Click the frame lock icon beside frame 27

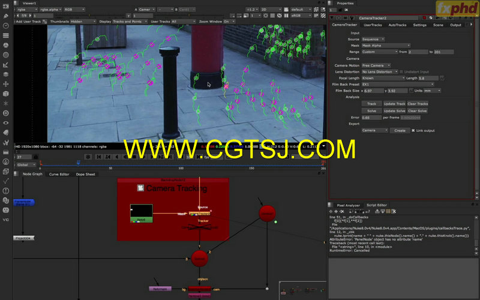point(35,157)
